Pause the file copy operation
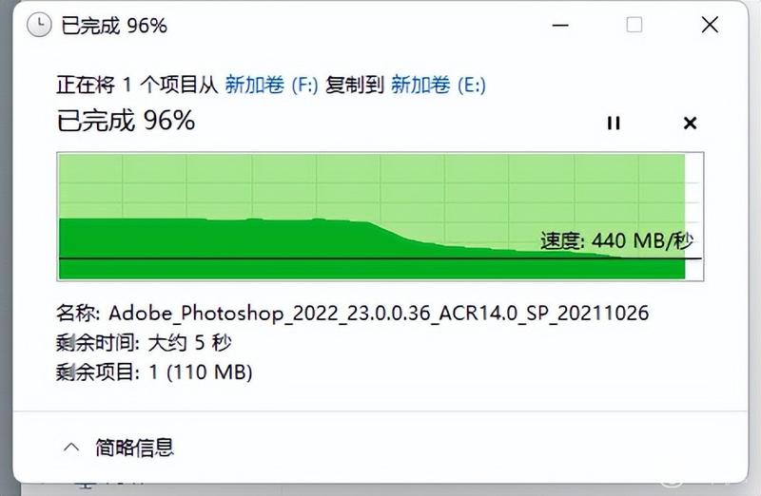 (614, 124)
